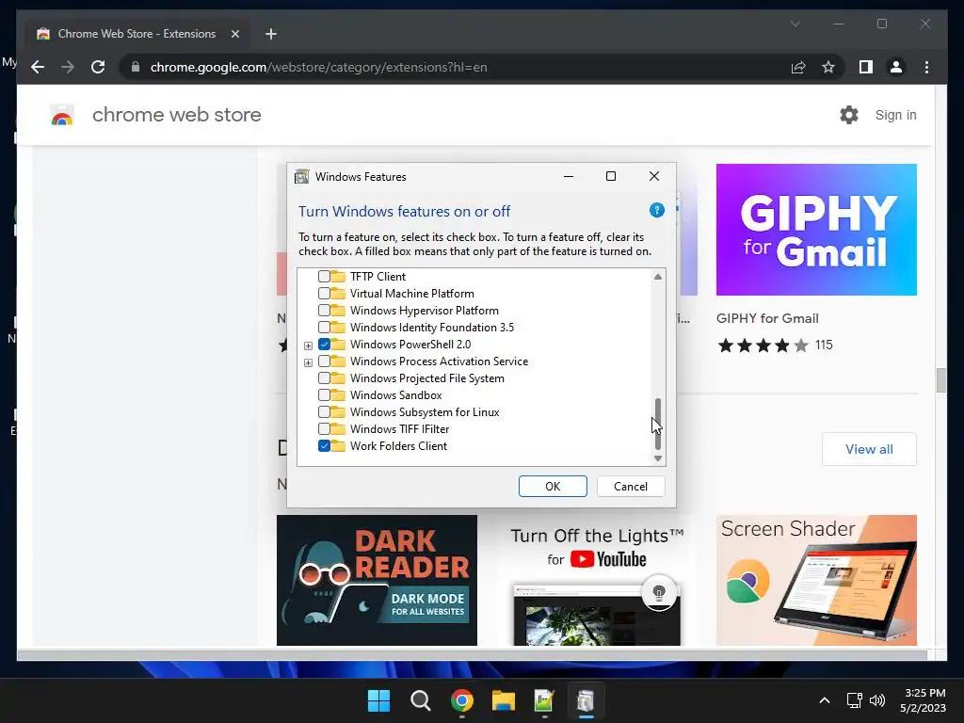Viewport: 964px width, 723px height.
Task: Select the Virtual Machine Platform label
Action: [412, 294]
